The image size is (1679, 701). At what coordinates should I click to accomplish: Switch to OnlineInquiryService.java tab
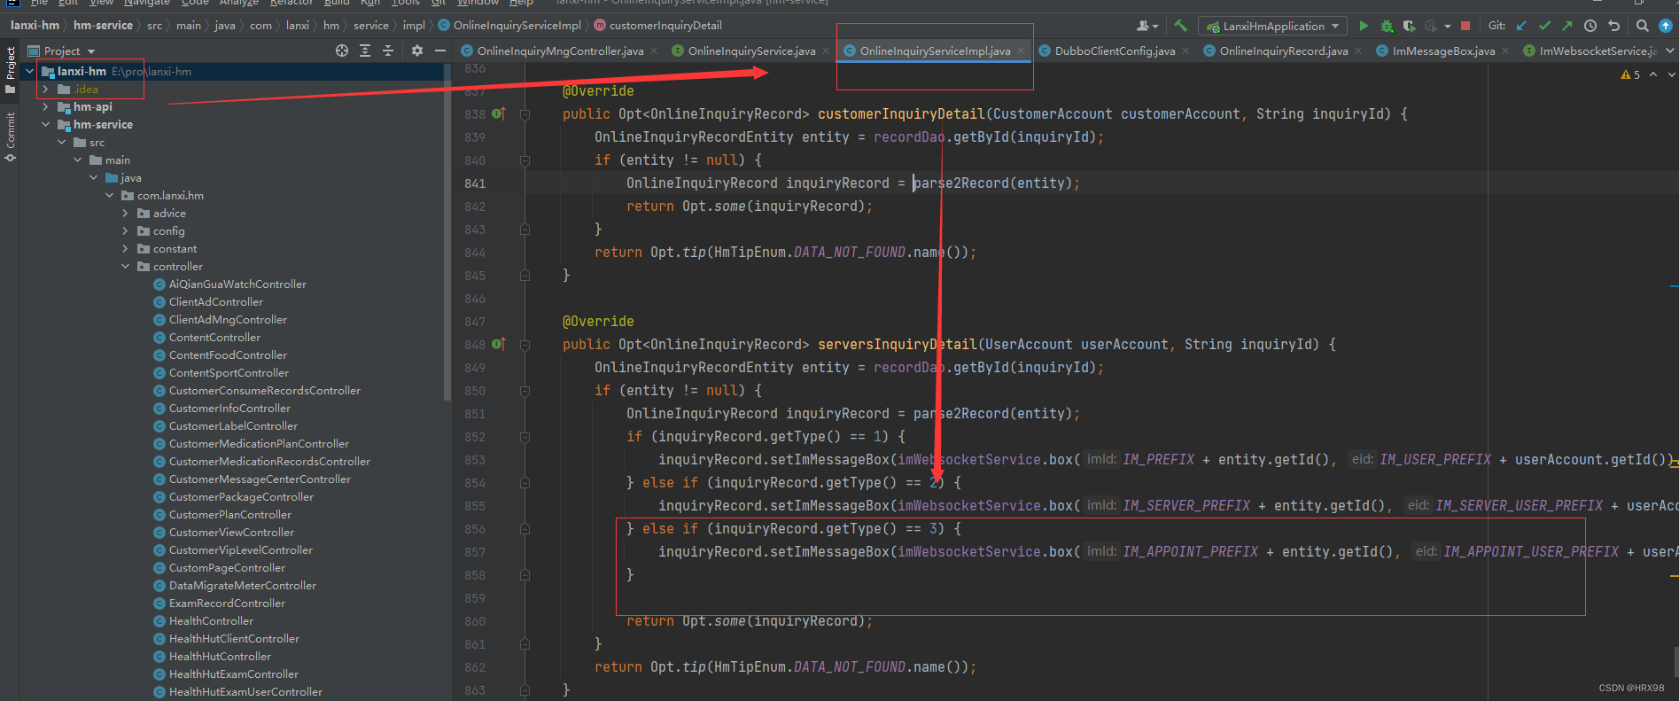(751, 51)
